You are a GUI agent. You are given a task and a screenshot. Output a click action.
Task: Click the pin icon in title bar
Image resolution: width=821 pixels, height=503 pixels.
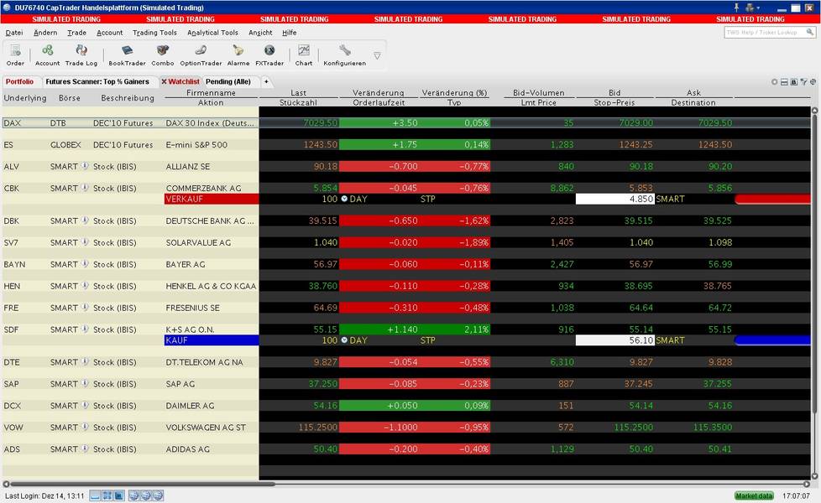point(736,8)
